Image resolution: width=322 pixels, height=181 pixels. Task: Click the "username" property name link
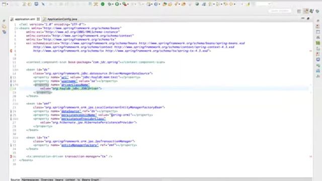pyautogui.click(x=69, y=81)
